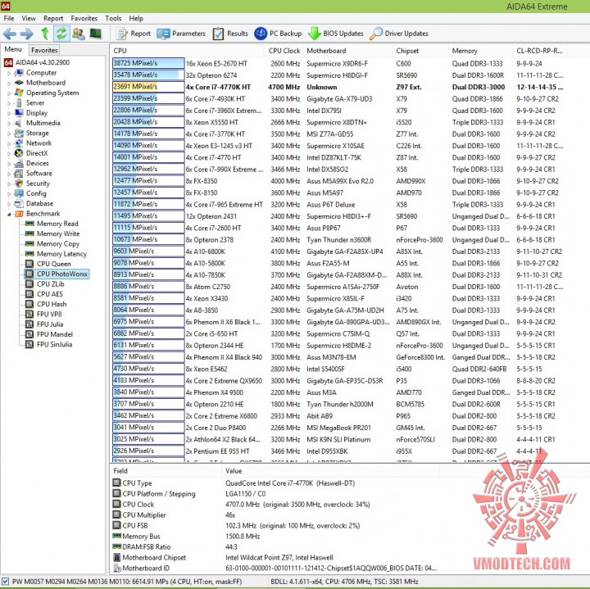
Task: Click the Back navigation arrow icon
Action: (10, 34)
